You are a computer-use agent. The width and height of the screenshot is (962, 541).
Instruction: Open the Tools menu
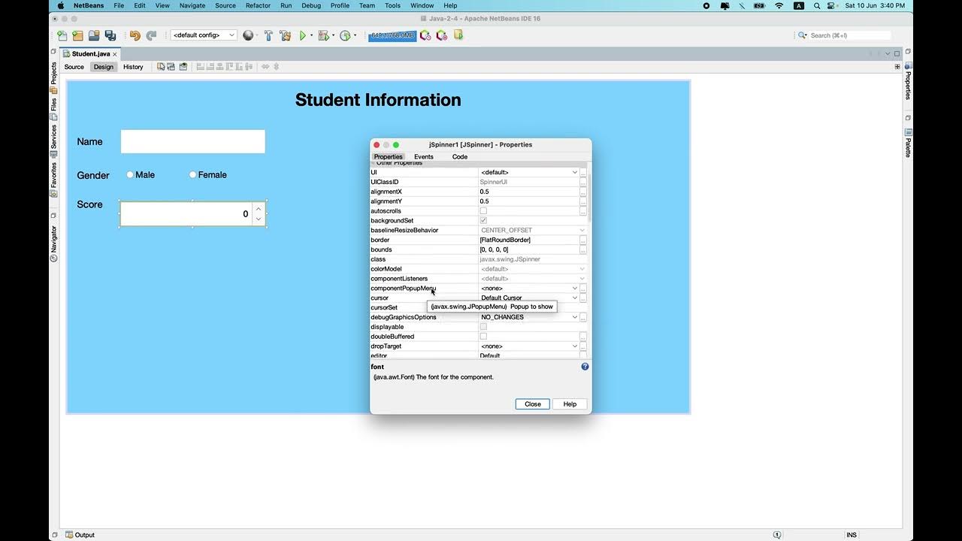tap(392, 5)
